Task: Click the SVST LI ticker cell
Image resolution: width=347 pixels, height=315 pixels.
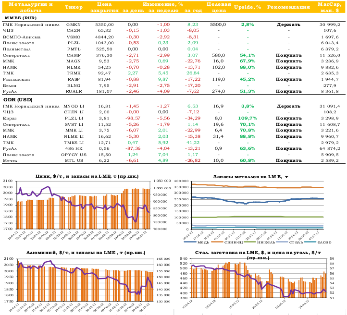Action: [74, 124]
